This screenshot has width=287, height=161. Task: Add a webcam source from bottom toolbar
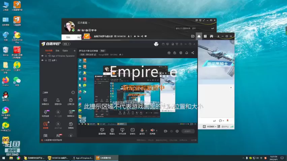tap(112, 130)
